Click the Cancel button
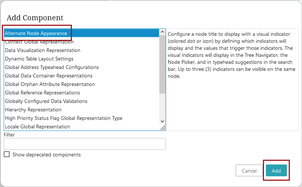Image resolution: width=302 pixels, height=187 pixels. click(249, 170)
